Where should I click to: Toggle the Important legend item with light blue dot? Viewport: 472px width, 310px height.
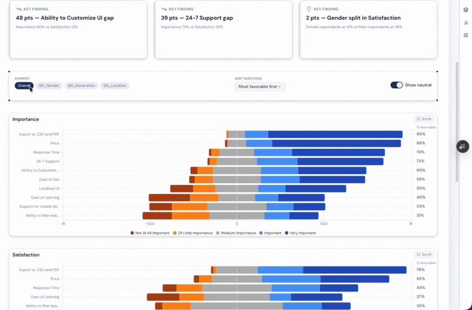[270, 233]
